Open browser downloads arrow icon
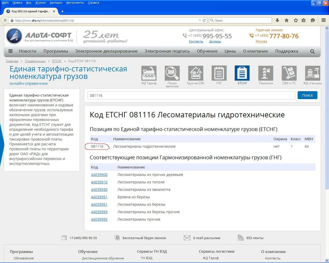Viewport: 329px width, 263px height. click(277, 20)
